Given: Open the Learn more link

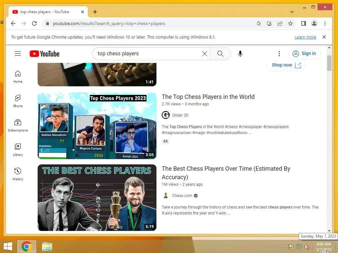Looking at the screenshot, I should point(305,37).
